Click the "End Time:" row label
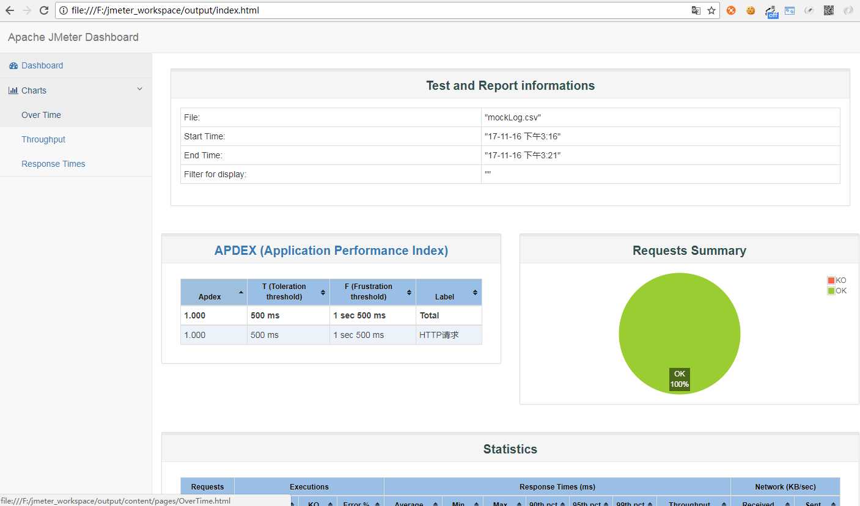The image size is (860, 506). click(x=203, y=155)
